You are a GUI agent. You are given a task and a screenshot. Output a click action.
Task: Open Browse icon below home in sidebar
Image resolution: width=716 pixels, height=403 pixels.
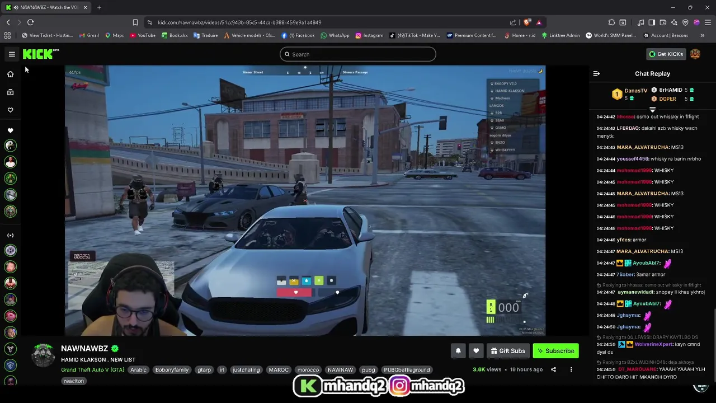pos(10,92)
